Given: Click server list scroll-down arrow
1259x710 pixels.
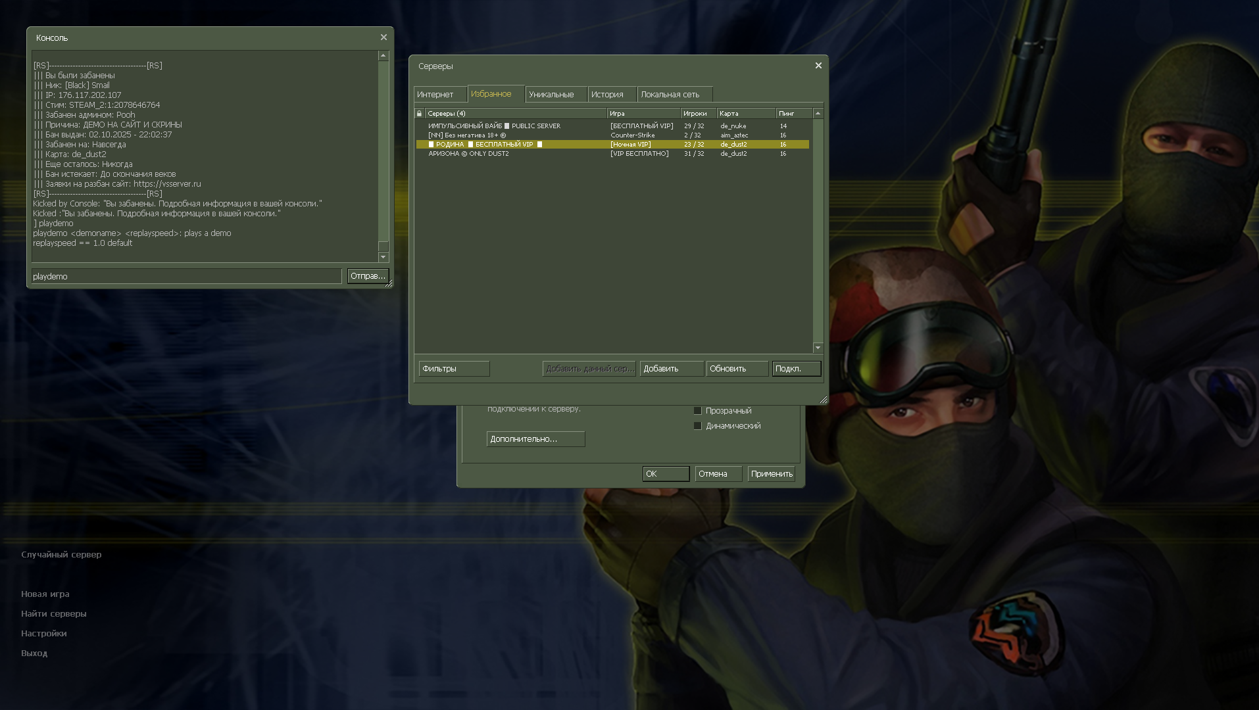Looking at the screenshot, I should pyautogui.click(x=818, y=348).
